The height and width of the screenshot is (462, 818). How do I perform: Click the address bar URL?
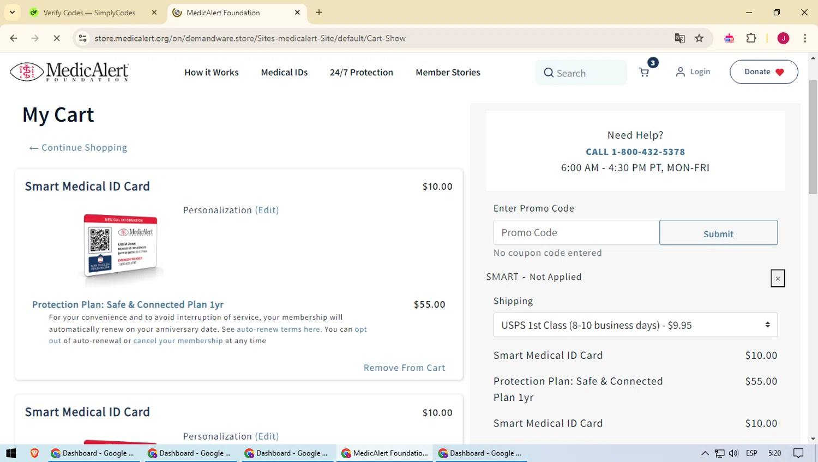(x=250, y=38)
